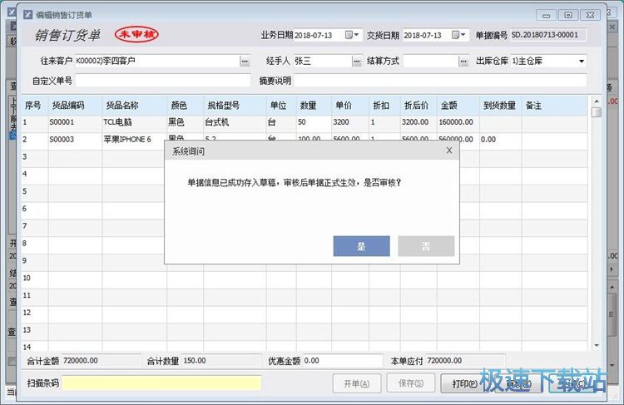The width and height of the screenshot is (624, 405).
Task: Click the window icon beside 编辑销售订货单
Action: (x=27, y=15)
